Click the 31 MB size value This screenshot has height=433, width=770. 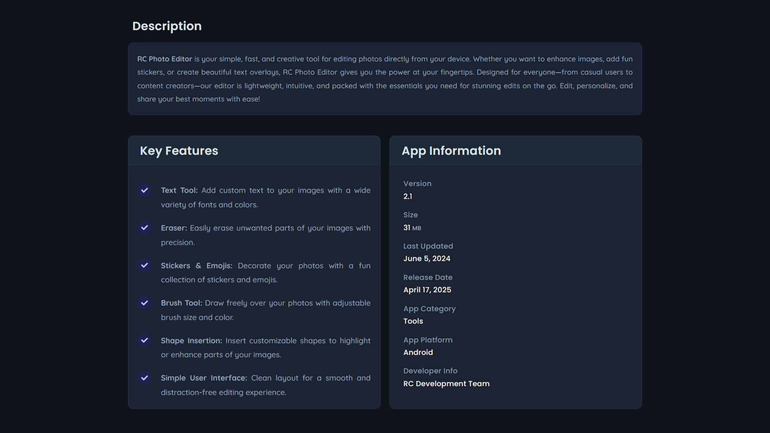pos(412,228)
